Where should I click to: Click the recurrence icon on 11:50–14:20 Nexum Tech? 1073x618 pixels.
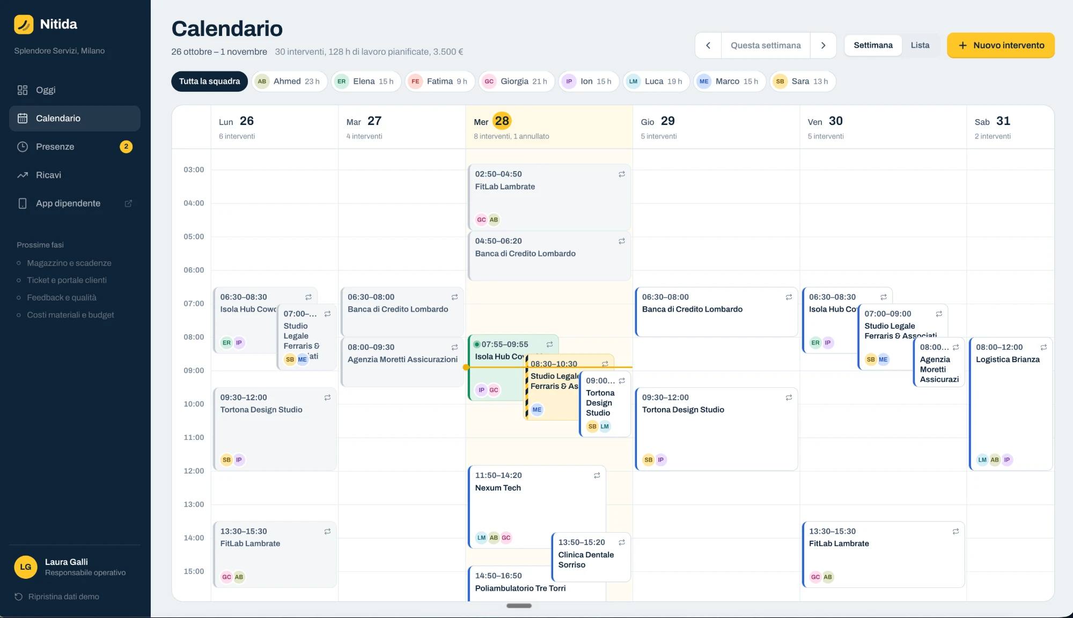597,475
